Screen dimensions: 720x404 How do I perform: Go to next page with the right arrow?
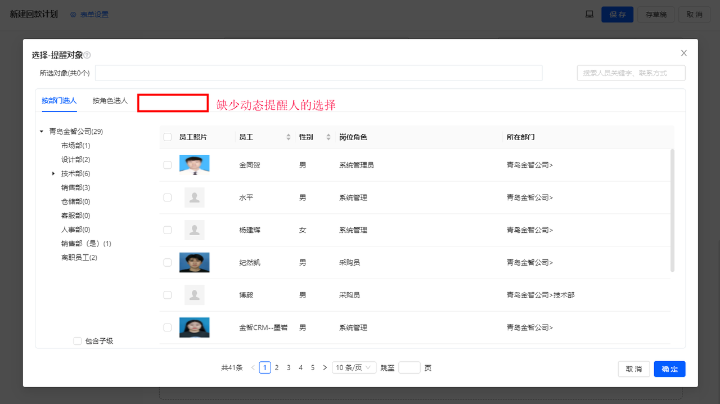325,367
